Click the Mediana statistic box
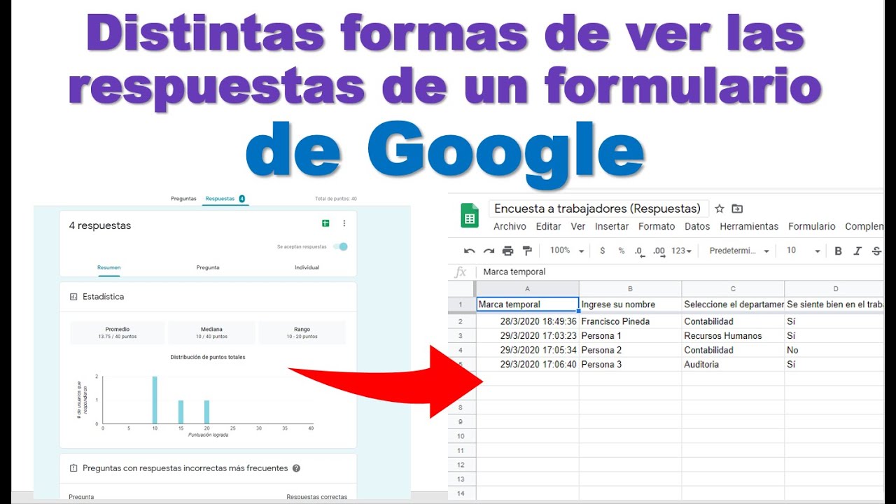 [212, 332]
